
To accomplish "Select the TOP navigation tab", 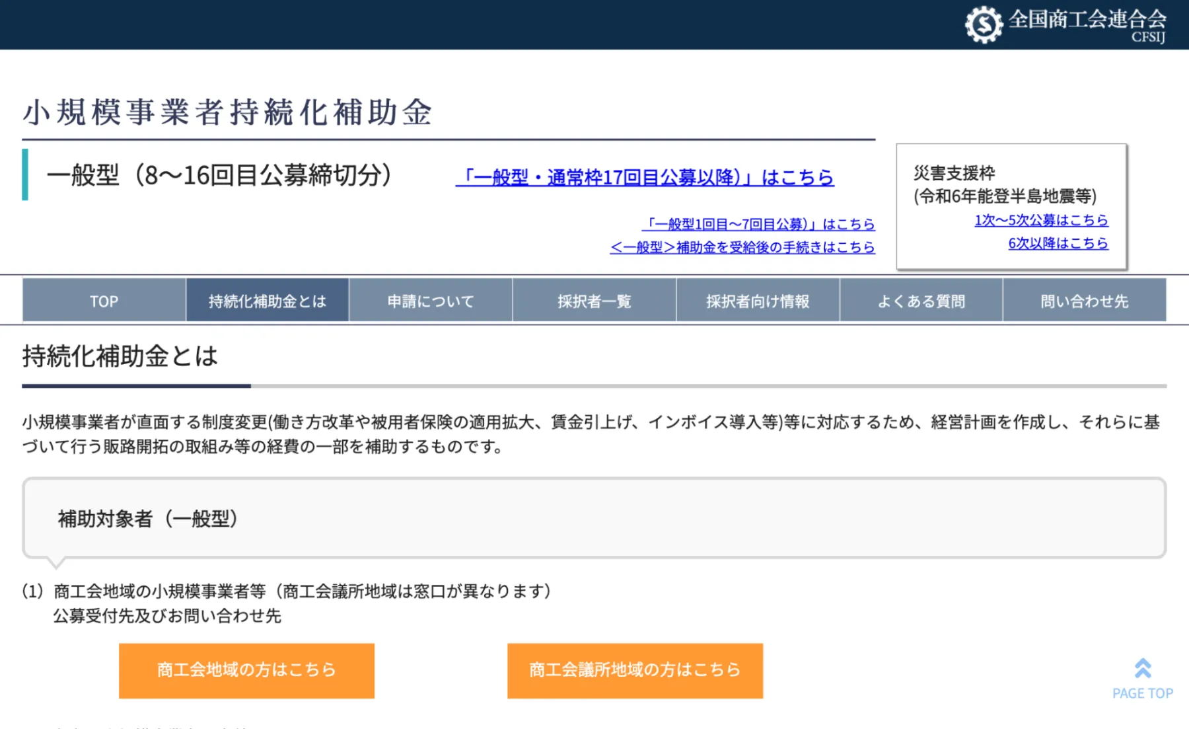I will pyautogui.click(x=104, y=301).
